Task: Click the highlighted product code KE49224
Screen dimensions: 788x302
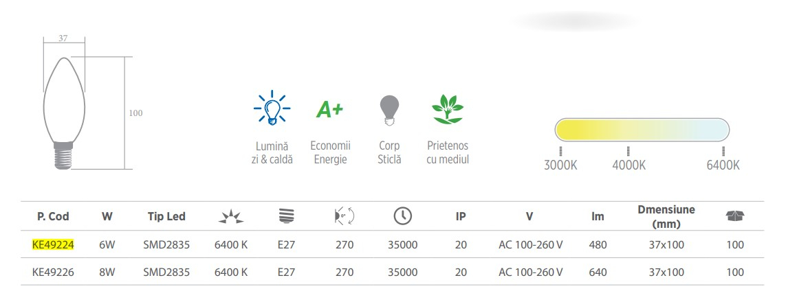Action: tap(53, 245)
